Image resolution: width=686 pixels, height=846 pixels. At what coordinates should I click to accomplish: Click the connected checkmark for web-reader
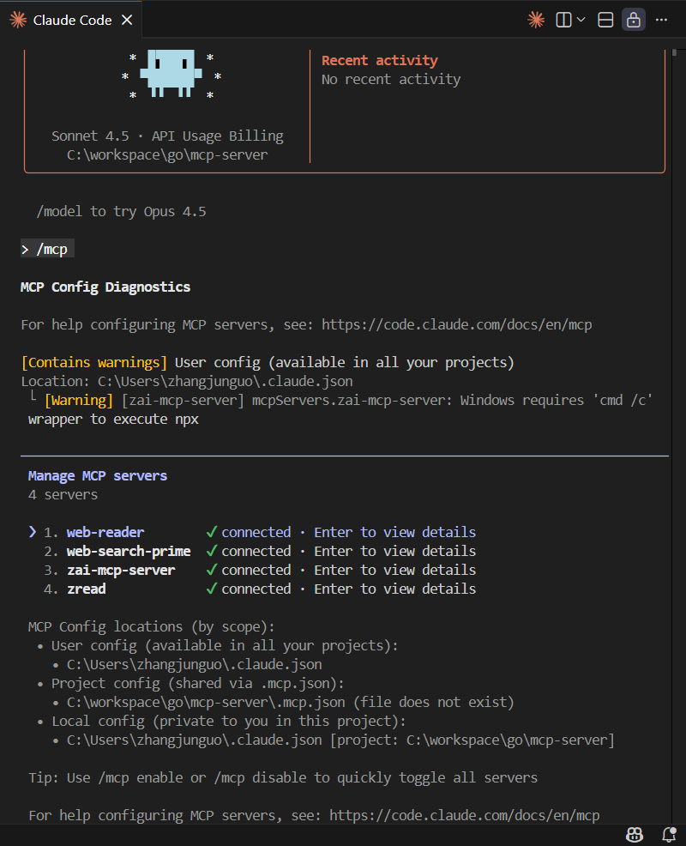click(212, 532)
